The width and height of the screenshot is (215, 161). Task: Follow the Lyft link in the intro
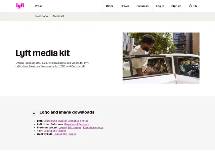coord(86,63)
